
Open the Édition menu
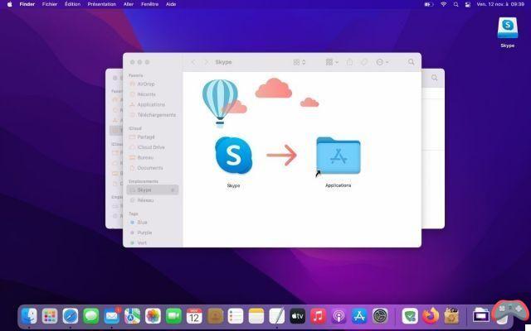coord(72,4)
